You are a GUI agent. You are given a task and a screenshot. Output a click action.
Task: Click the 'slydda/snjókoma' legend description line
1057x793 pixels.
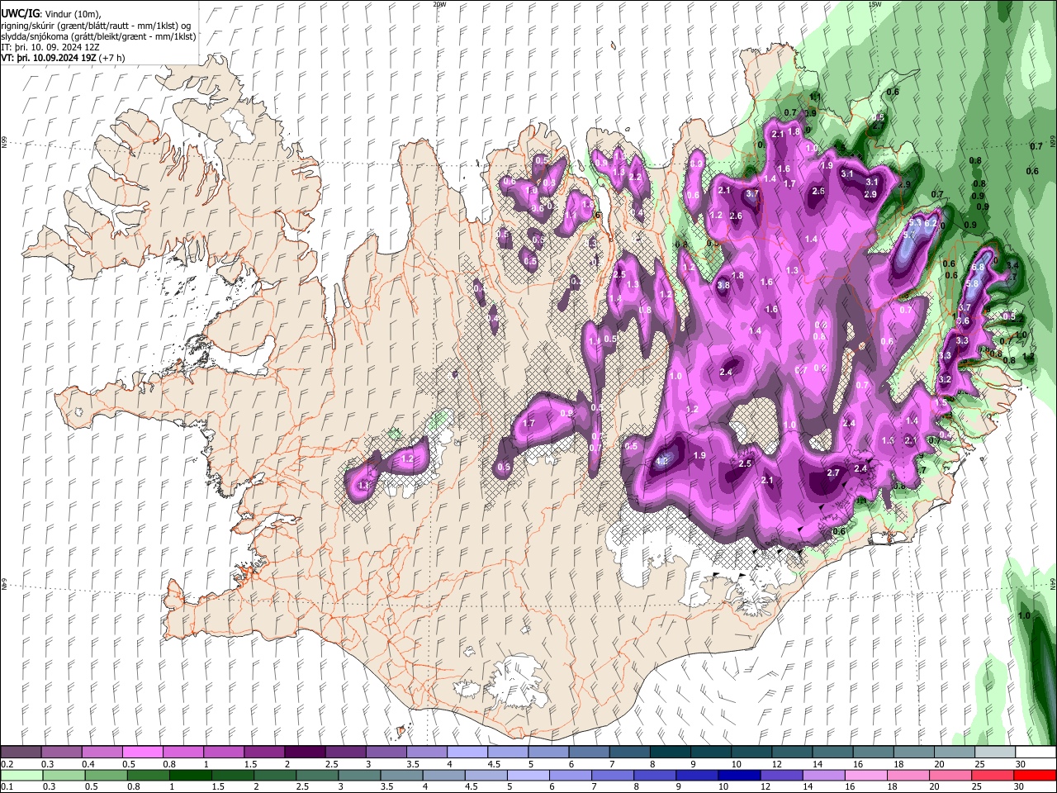[x=99, y=36]
